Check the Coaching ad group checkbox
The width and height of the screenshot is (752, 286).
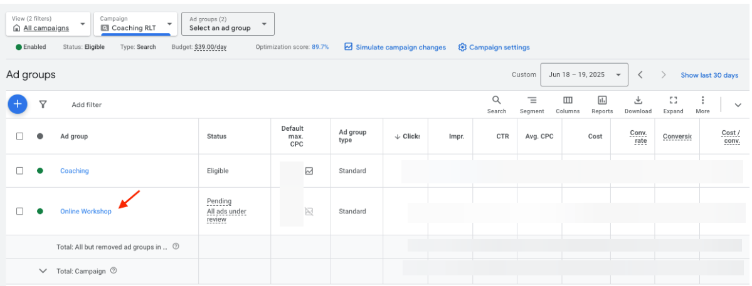[x=20, y=171]
